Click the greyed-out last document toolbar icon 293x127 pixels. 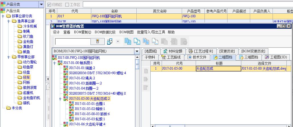point(184,41)
